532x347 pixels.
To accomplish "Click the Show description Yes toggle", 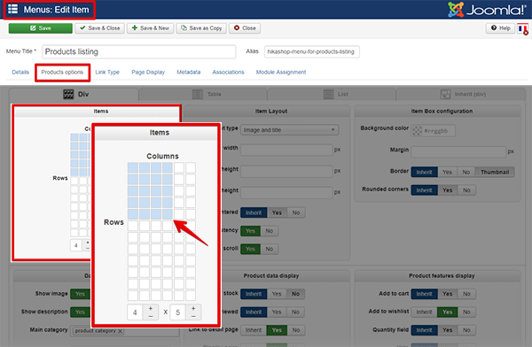I will point(80,312).
